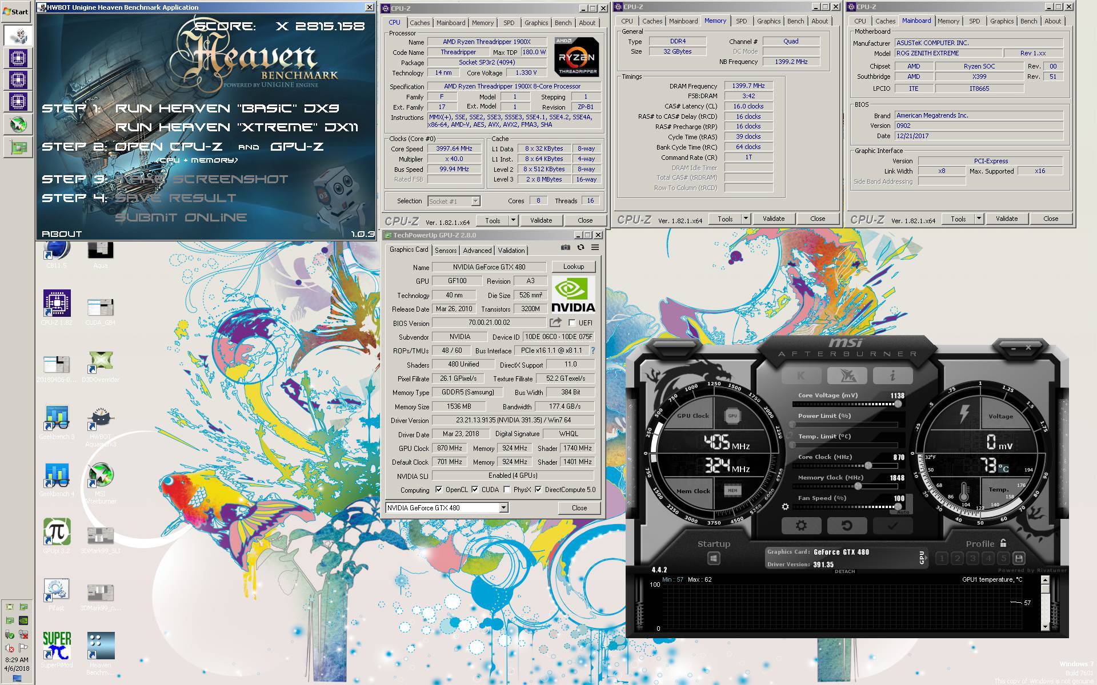Toggle the UEFI checkbox in GPU-Z
This screenshot has height=685, width=1097.
pyautogui.click(x=572, y=323)
